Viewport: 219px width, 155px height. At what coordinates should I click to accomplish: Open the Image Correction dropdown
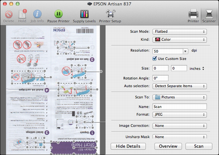180,126
